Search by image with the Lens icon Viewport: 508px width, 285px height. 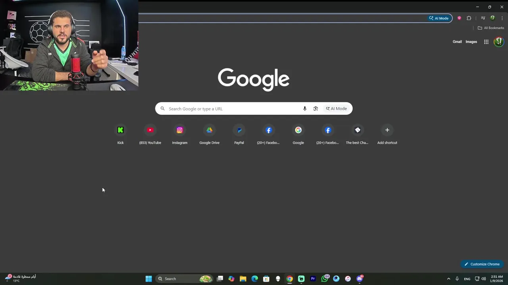316,108
